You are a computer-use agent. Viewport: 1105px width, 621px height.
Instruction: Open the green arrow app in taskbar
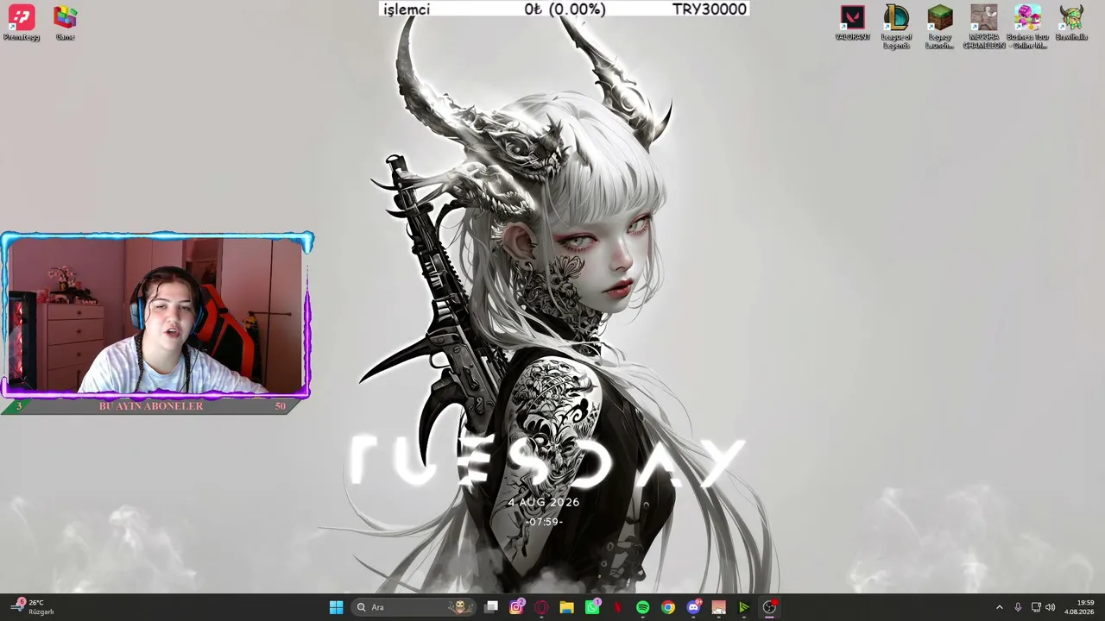tap(743, 607)
